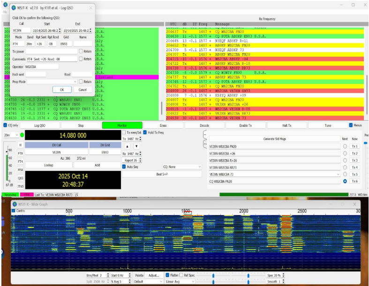369x286 pixels.
Task: Select the Q65 mode button
Action: [x=20, y=178]
